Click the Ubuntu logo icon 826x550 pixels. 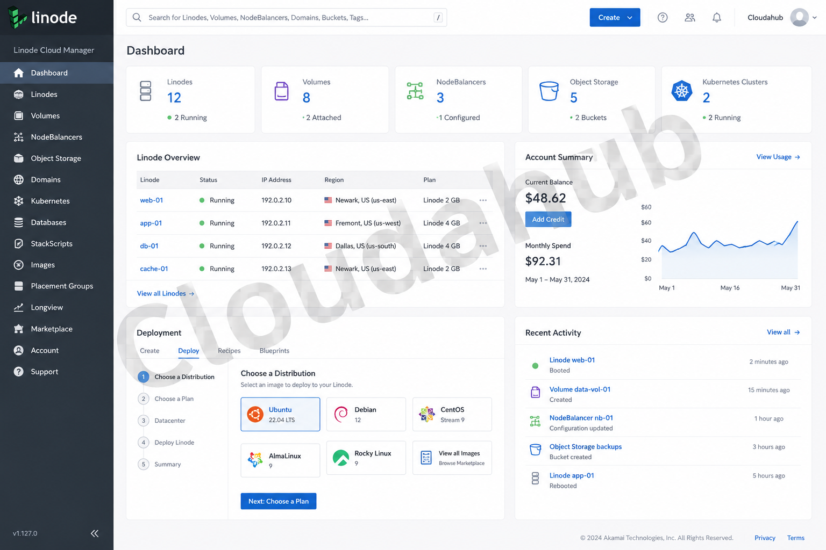pos(255,414)
